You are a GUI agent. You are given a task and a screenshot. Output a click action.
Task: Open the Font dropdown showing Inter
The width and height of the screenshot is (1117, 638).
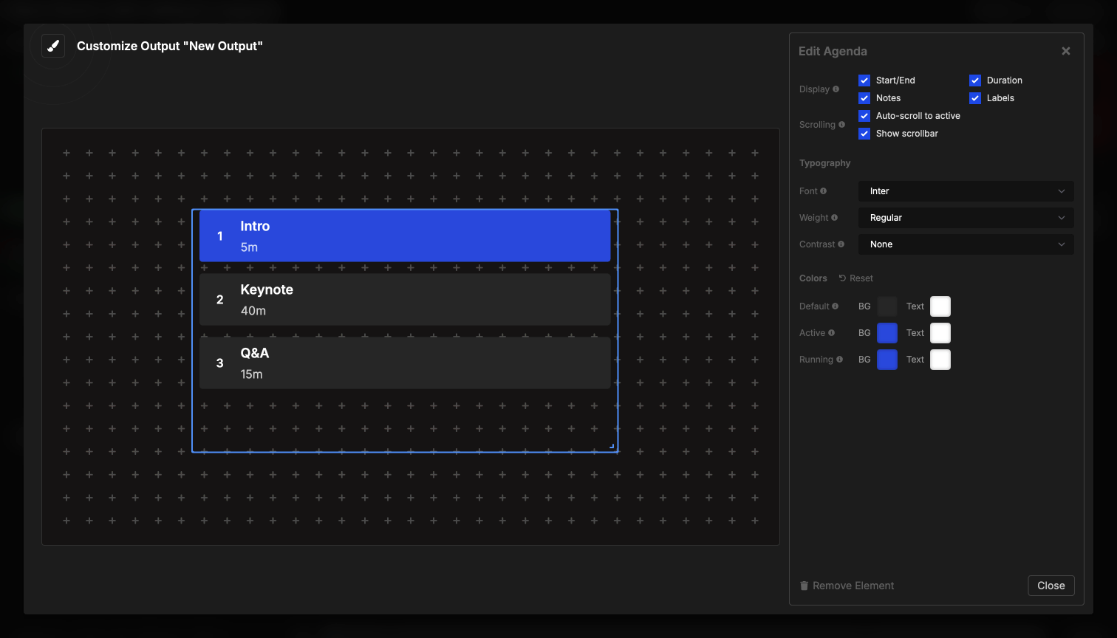point(966,191)
